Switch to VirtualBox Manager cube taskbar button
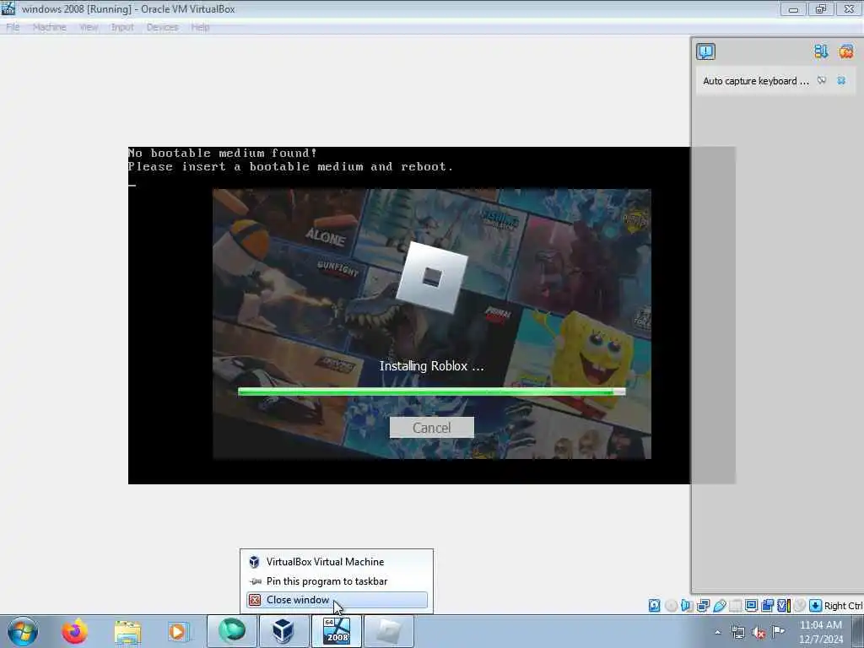The image size is (864, 648). (283, 631)
